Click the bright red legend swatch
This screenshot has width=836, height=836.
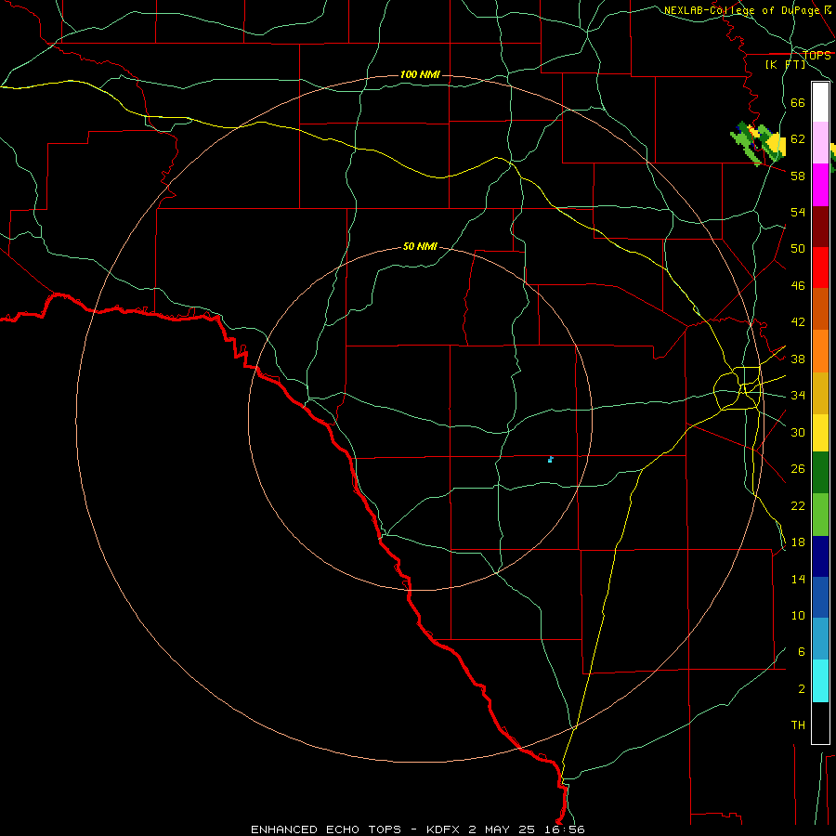pyautogui.click(x=820, y=268)
